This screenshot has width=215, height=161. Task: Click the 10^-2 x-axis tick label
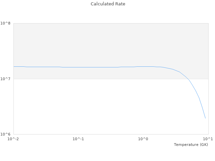coord(13,139)
